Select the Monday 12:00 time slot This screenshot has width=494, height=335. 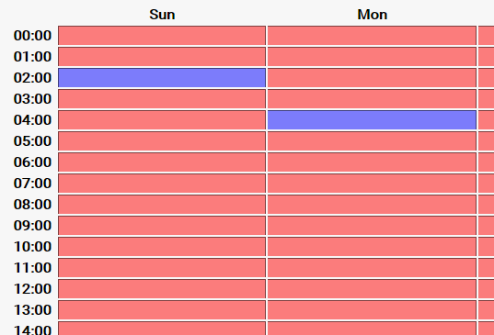(x=372, y=289)
